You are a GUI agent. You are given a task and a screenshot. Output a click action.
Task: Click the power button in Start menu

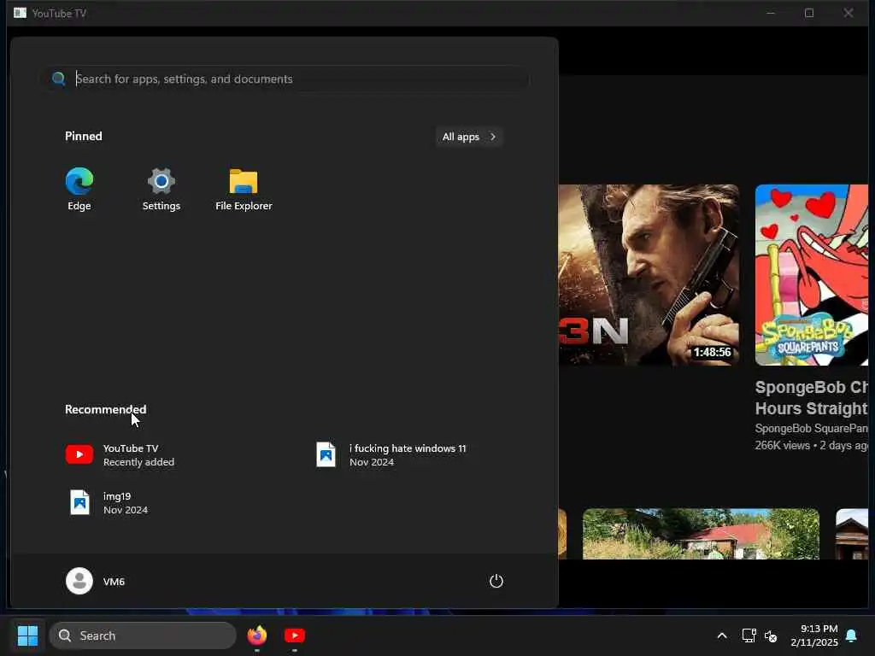coord(496,581)
